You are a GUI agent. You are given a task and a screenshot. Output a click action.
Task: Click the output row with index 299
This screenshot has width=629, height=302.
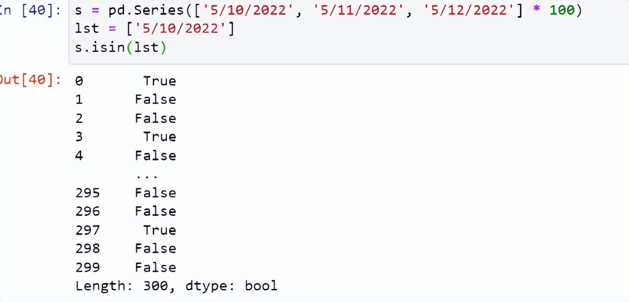(126, 268)
